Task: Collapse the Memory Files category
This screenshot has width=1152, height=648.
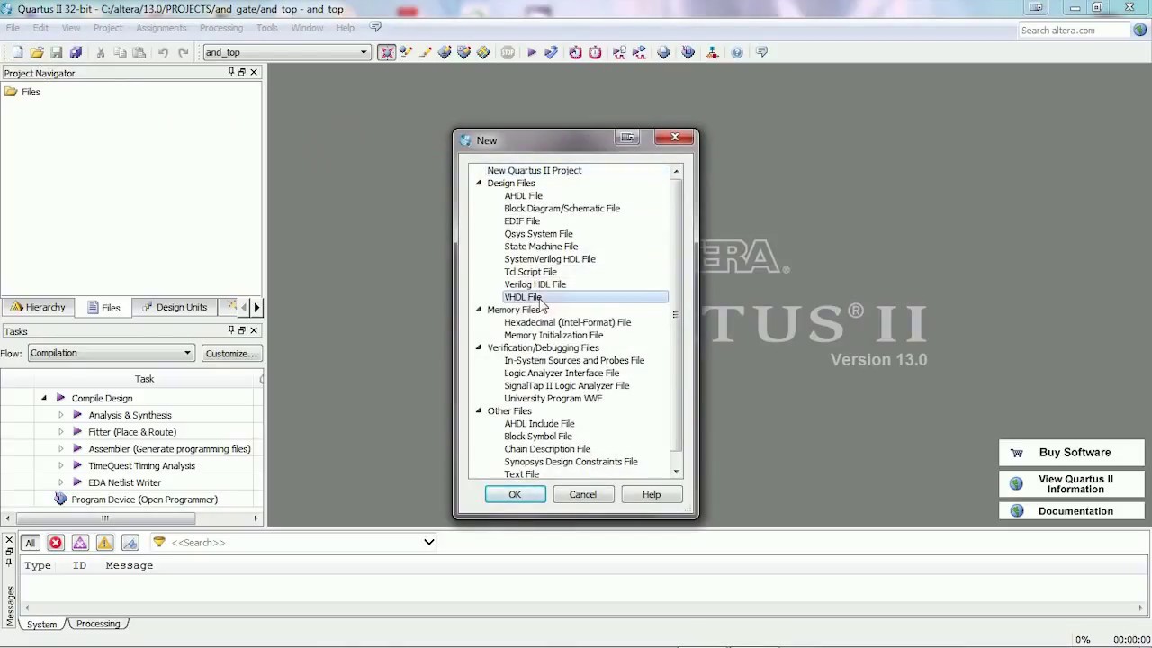Action: click(x=479, y=310)
